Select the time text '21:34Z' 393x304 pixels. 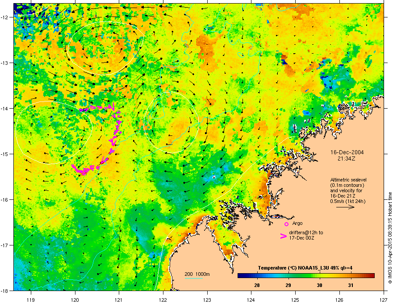tap(347, 159)
